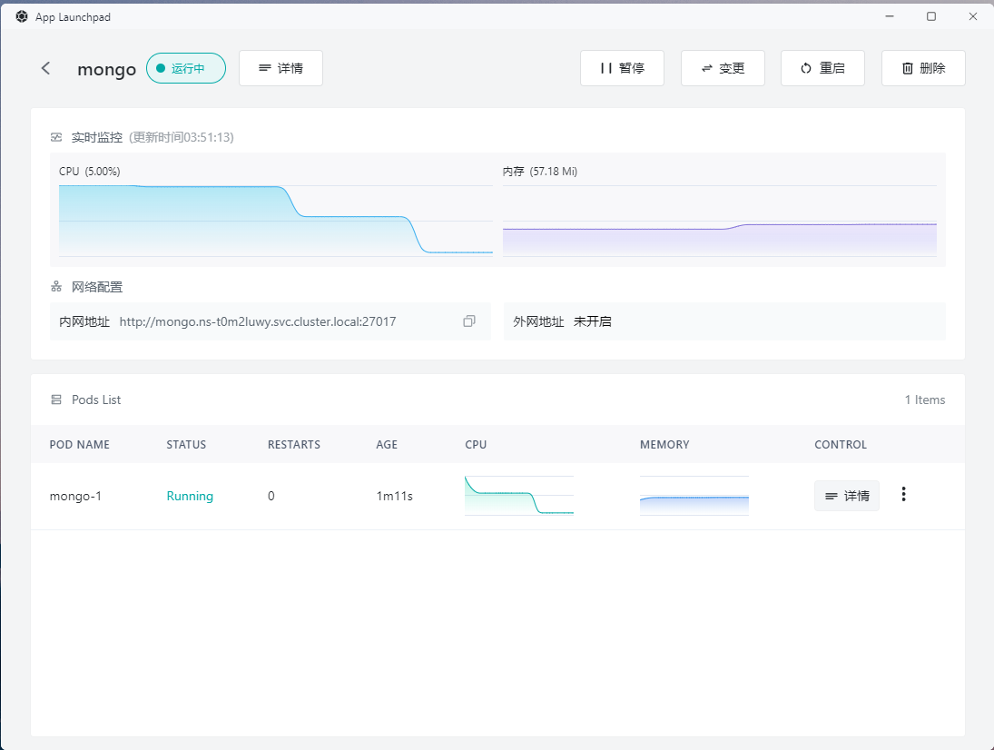Click the mongo-1 CPU sparkline
This screenshot has width=994, height=750.
[519, 496]
